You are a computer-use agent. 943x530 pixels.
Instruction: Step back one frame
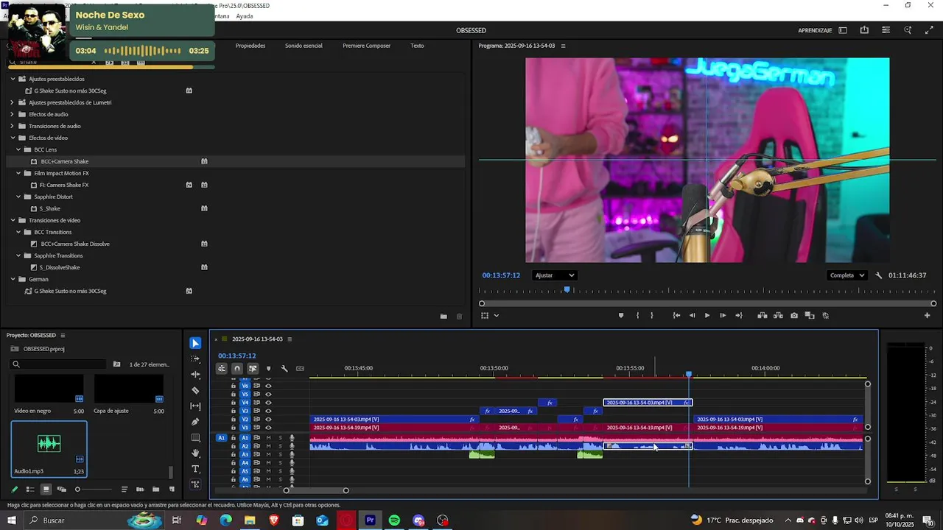click(x=692, y=315)
